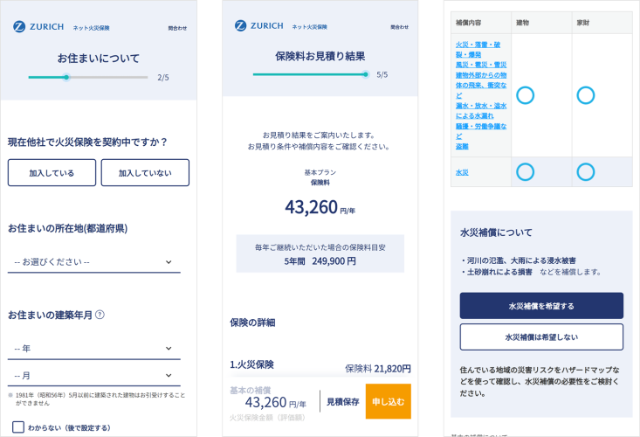
Task: Click the 水災補償を希望する button
Action: (x=541, y=306)
